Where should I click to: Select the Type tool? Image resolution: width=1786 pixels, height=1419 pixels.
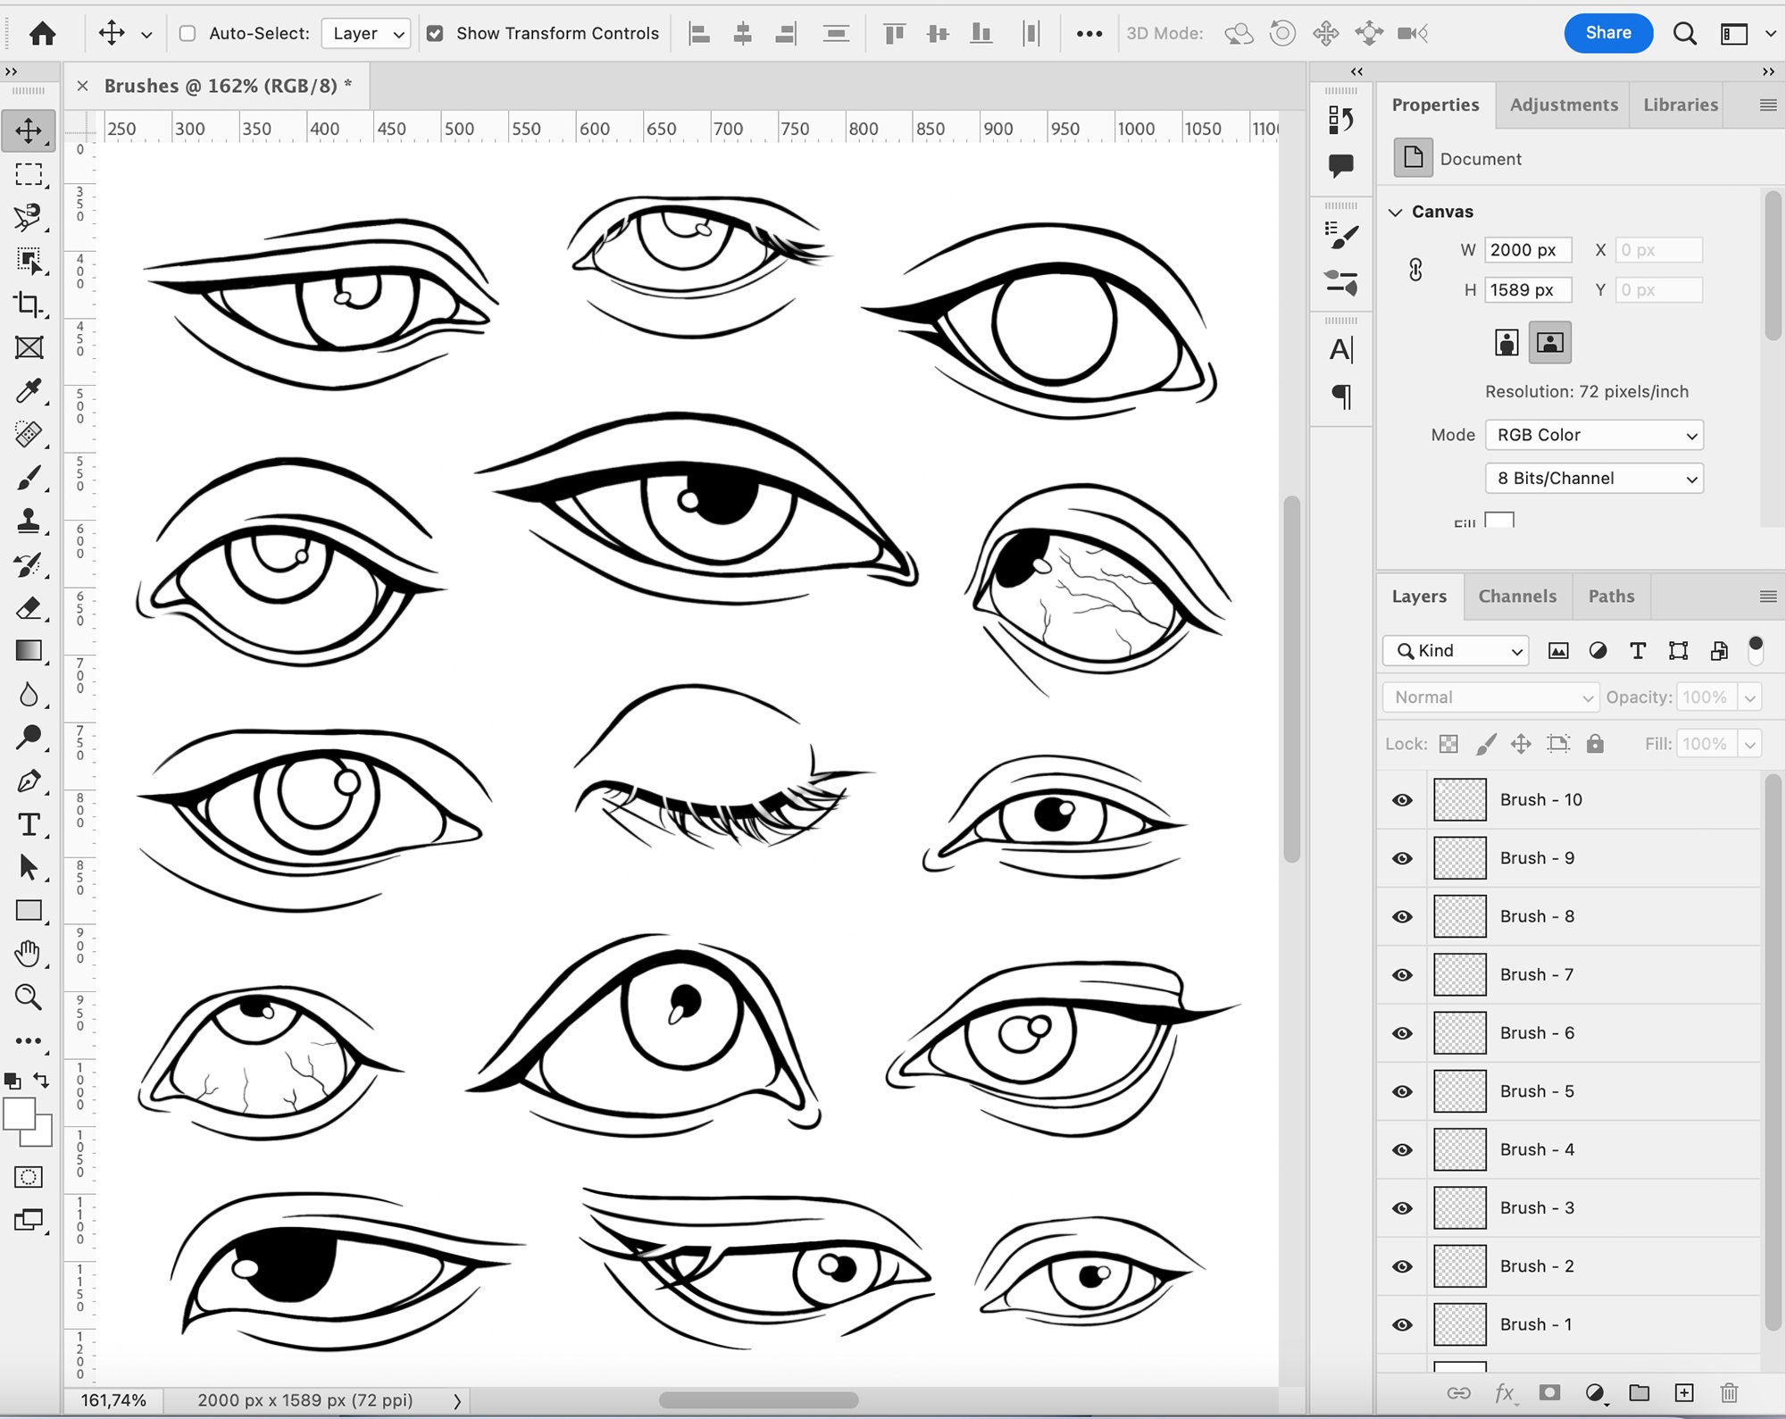29,825
